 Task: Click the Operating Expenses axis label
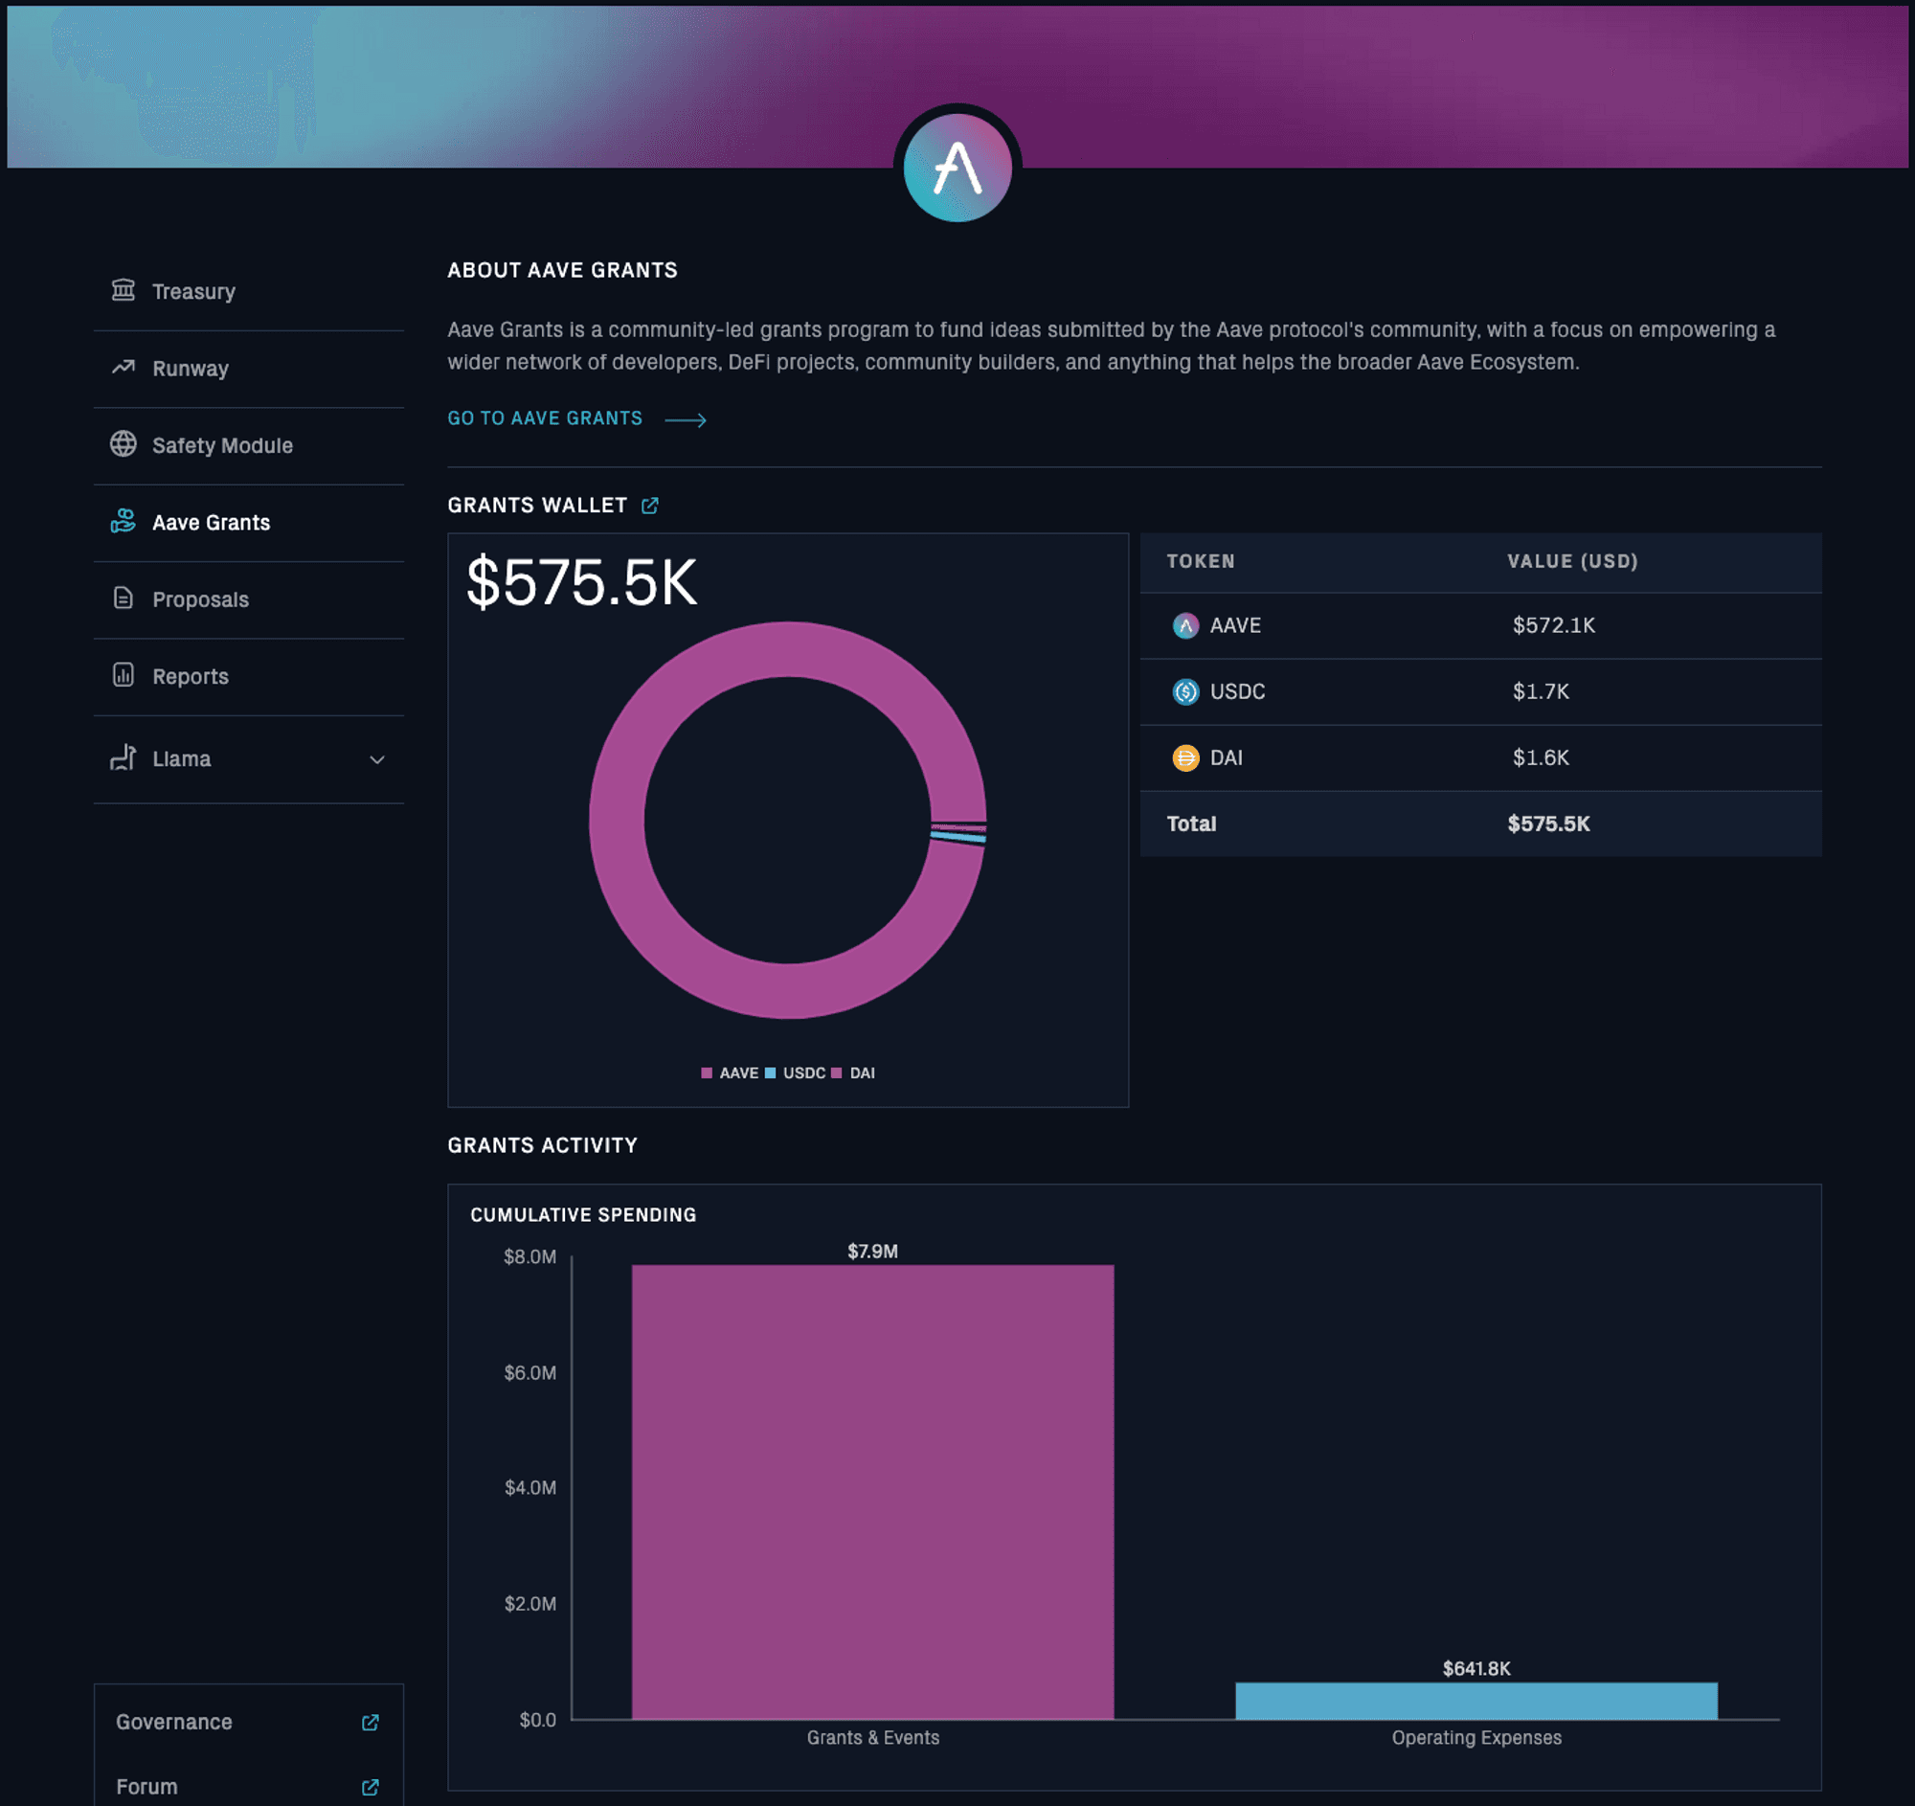point(1476,1739)
